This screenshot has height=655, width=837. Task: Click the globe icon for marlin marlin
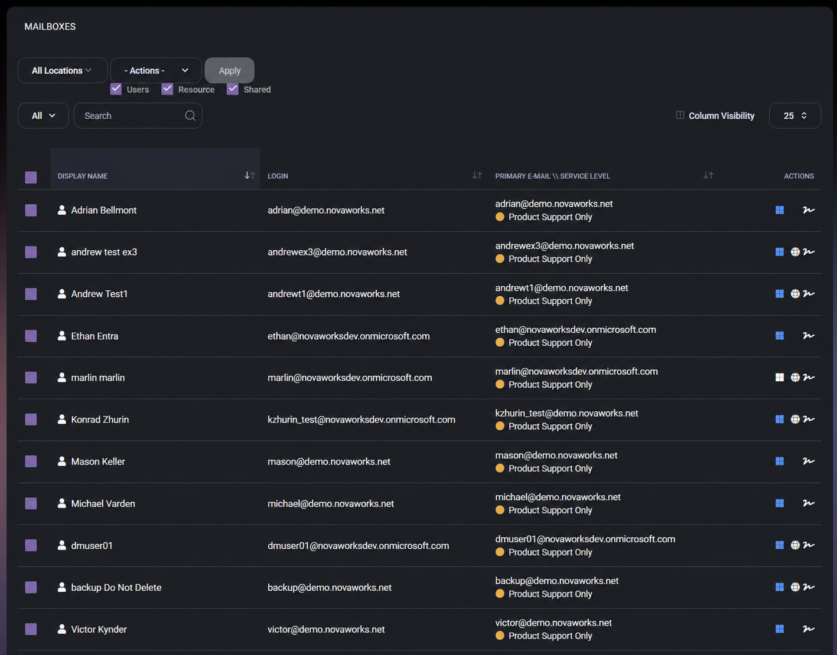coord(795,378)
